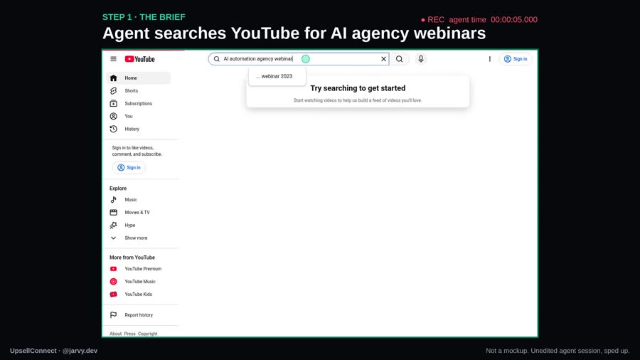The height and width of the screenshot is (360, 640).
Task: Click magnifier icon inside search box
Action: 217,59
